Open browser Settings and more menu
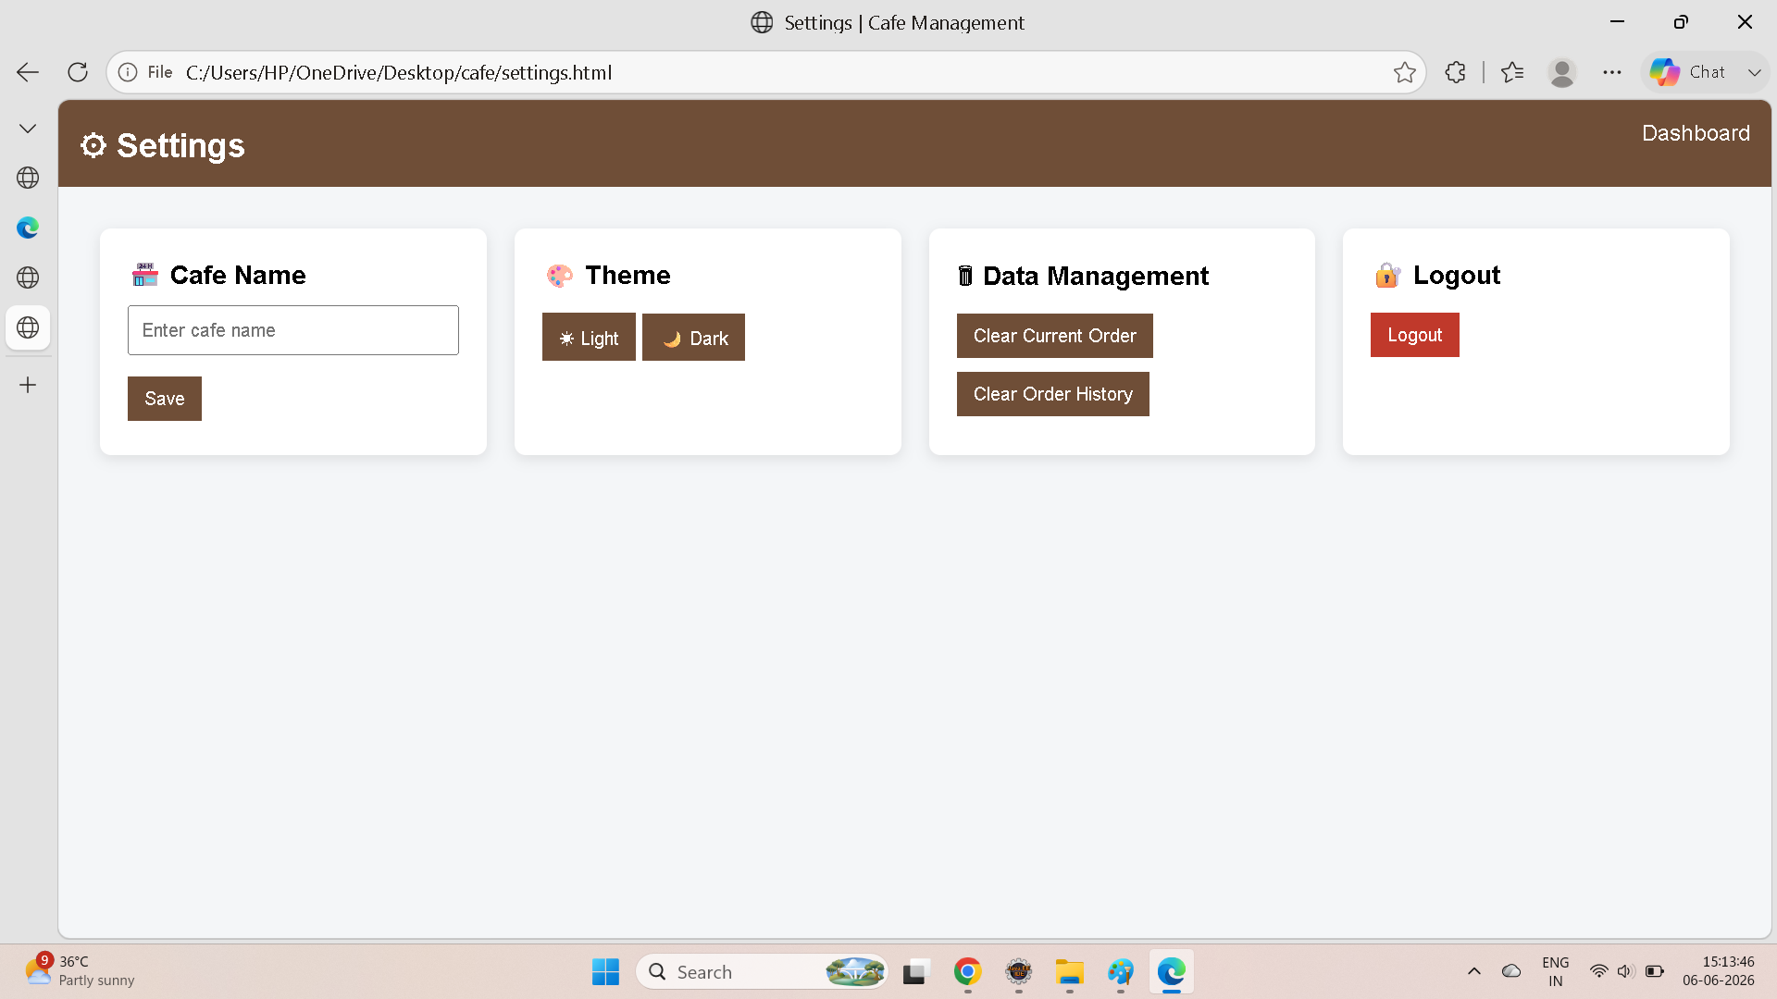Screen dimensions: 1777x999 1612,72
